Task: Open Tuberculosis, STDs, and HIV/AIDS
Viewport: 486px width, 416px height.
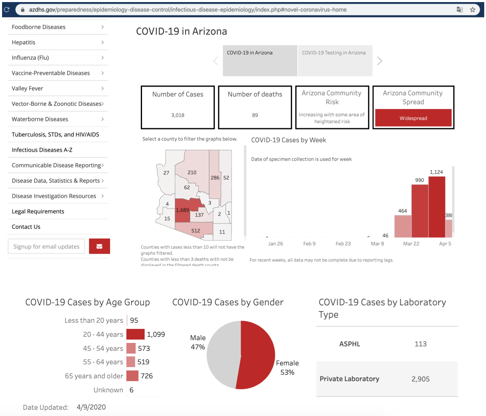Action: tap(56, 135)
